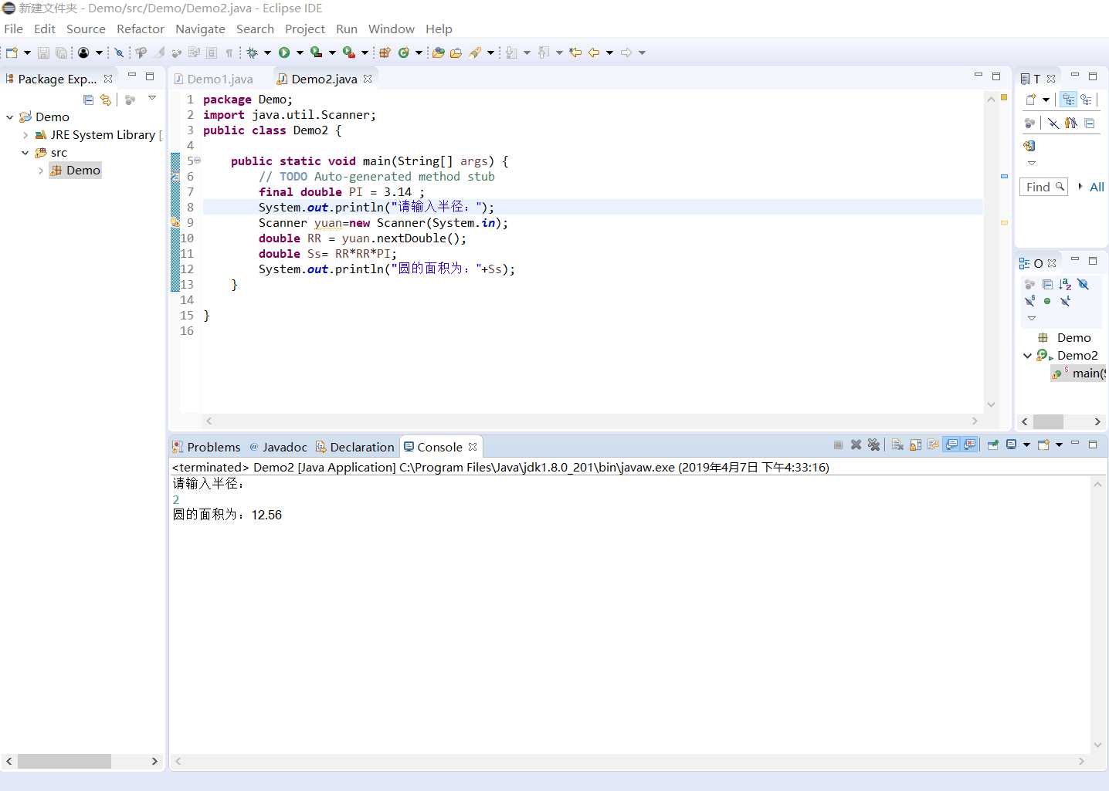Remove Launch in Console toolbar
This screenshot has height=791, width=1109.
pyautogui.click(x=856, y=445)
